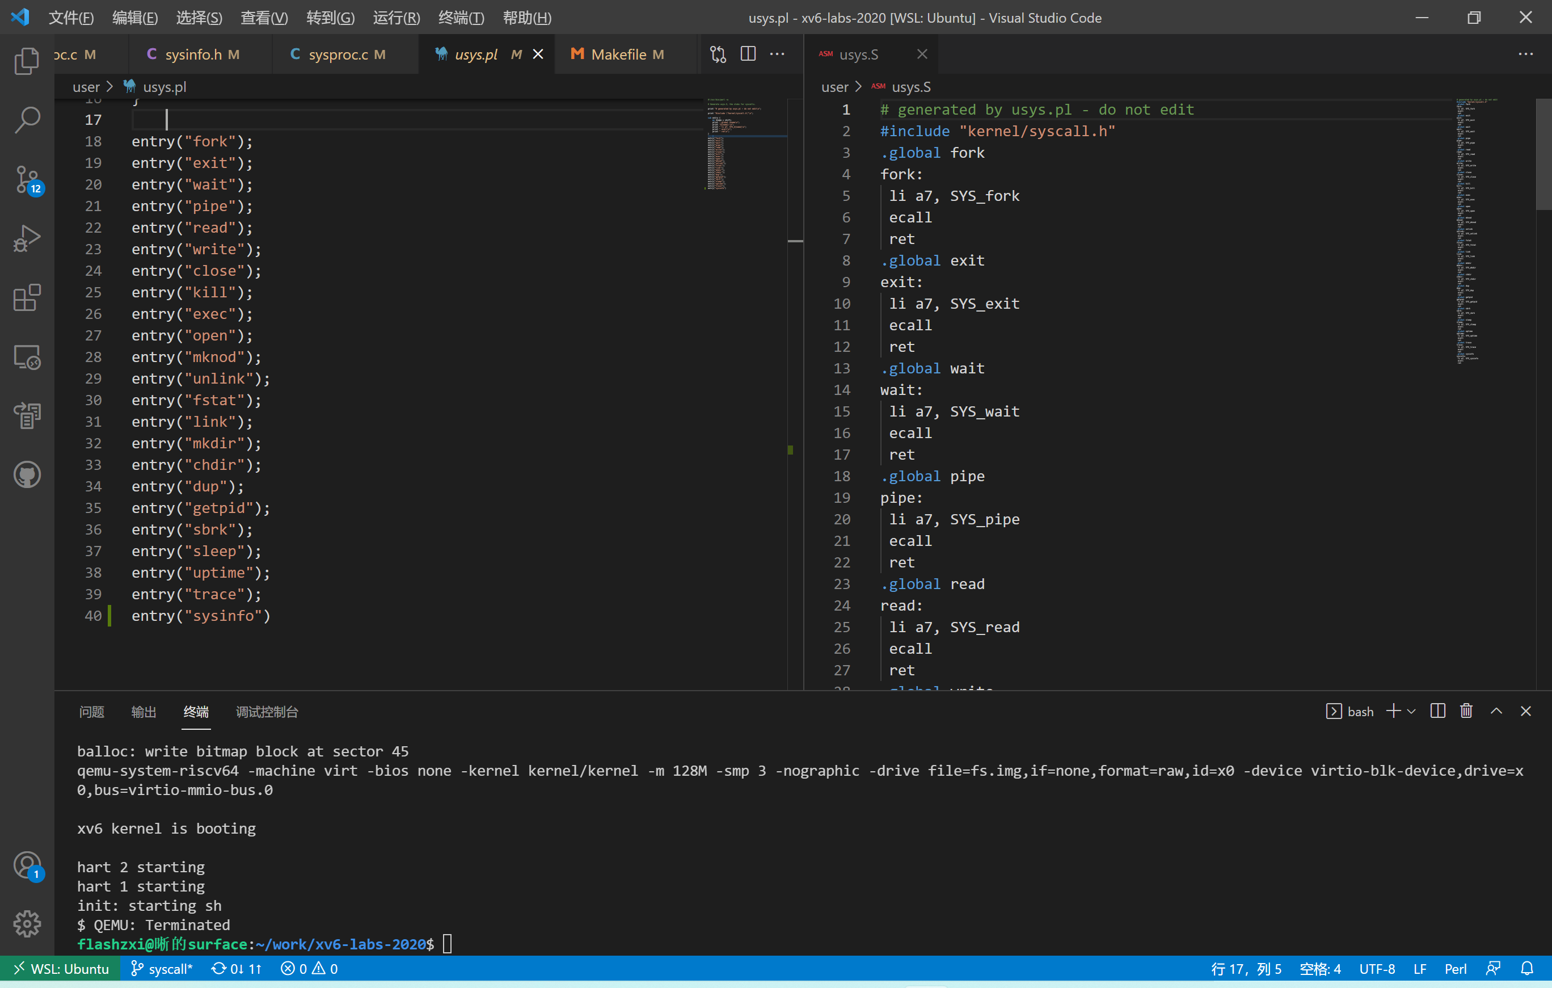Switch to the 输出 panel tab
The height and width of the screenshot is (988, 1552).
click(x=144, y=711)
